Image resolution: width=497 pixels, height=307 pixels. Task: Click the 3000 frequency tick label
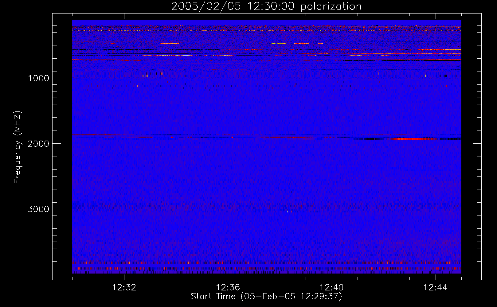tap(38, 209)
